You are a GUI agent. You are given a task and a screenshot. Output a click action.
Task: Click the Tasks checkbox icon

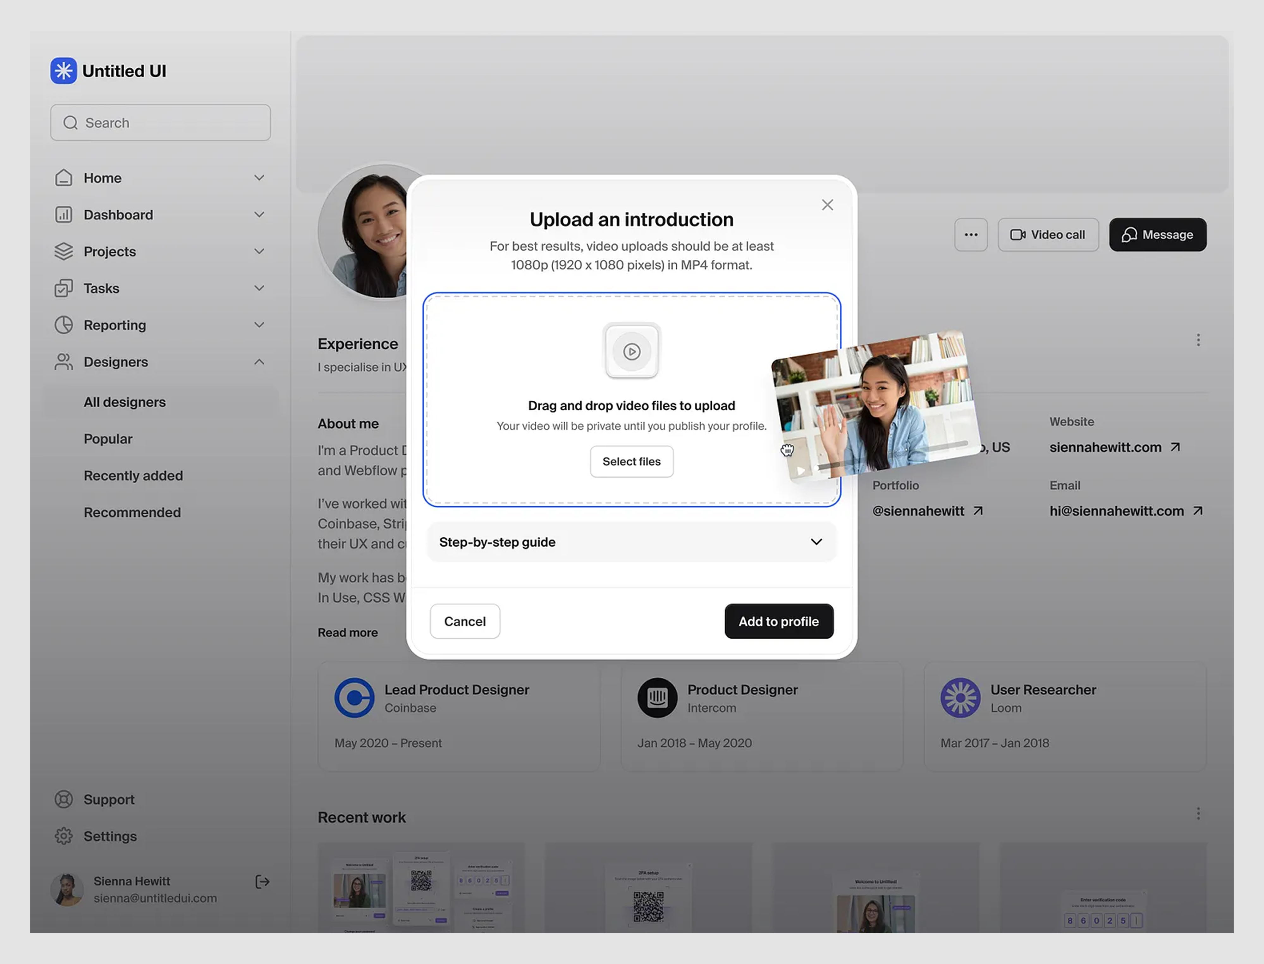(x=64, y=288)
